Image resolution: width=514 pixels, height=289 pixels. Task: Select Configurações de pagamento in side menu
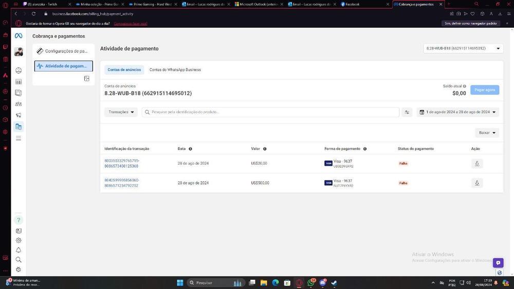point(64,51)
